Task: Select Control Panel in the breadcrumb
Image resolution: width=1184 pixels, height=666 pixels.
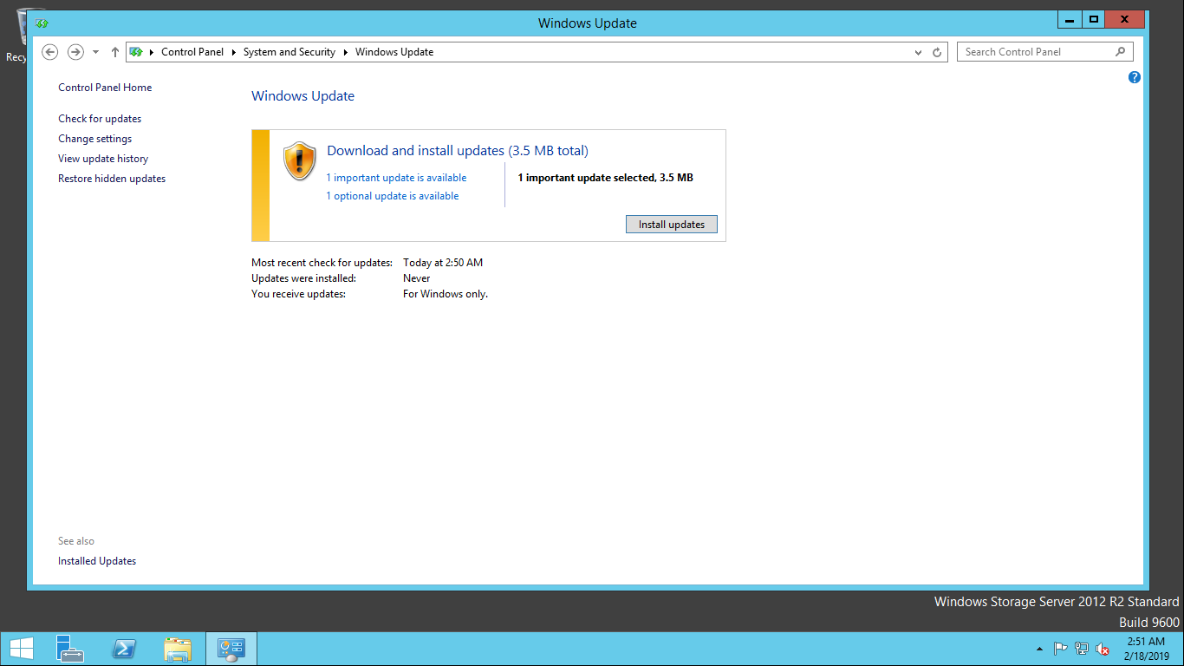Action: point(192,52)
